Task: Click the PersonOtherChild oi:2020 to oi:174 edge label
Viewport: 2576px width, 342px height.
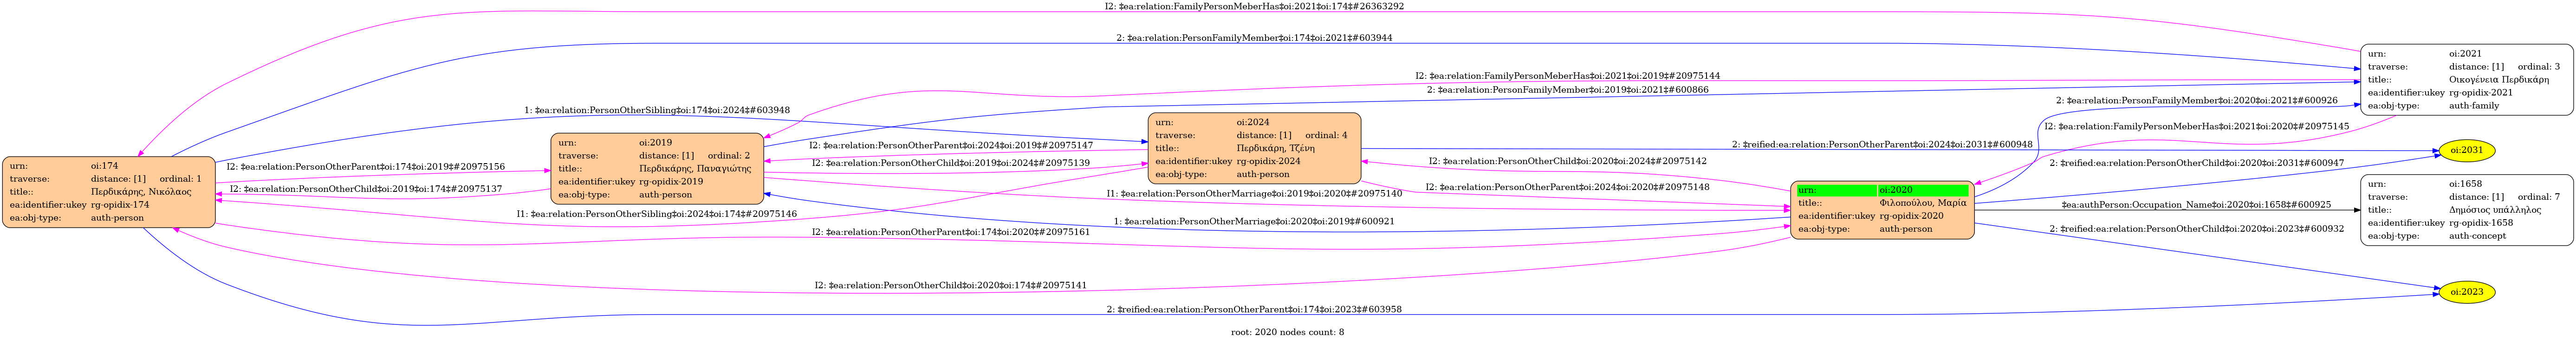Action: point(950,285)
